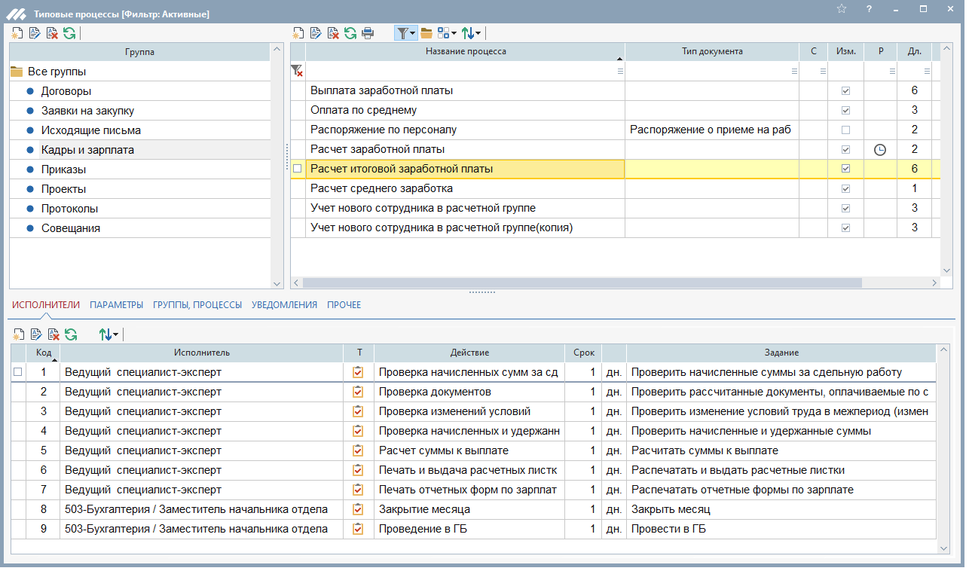Refresh the group list

click(x=69, y=33)
